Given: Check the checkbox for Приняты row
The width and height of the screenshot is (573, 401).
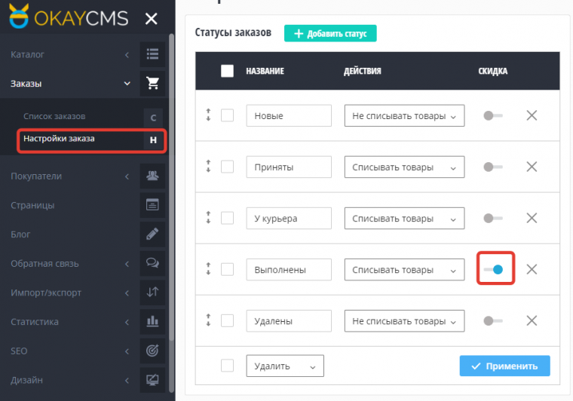Looking at the screenshot, I should pyautogui.click(x=228, y=167).
